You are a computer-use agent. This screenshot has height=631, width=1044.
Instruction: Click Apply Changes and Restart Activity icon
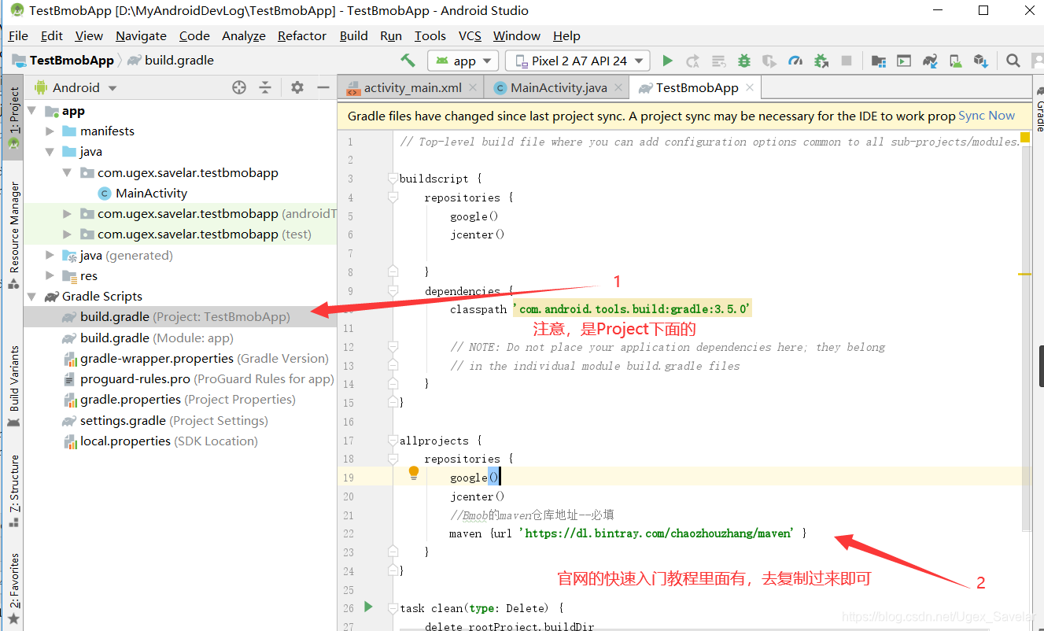[692, 61]
